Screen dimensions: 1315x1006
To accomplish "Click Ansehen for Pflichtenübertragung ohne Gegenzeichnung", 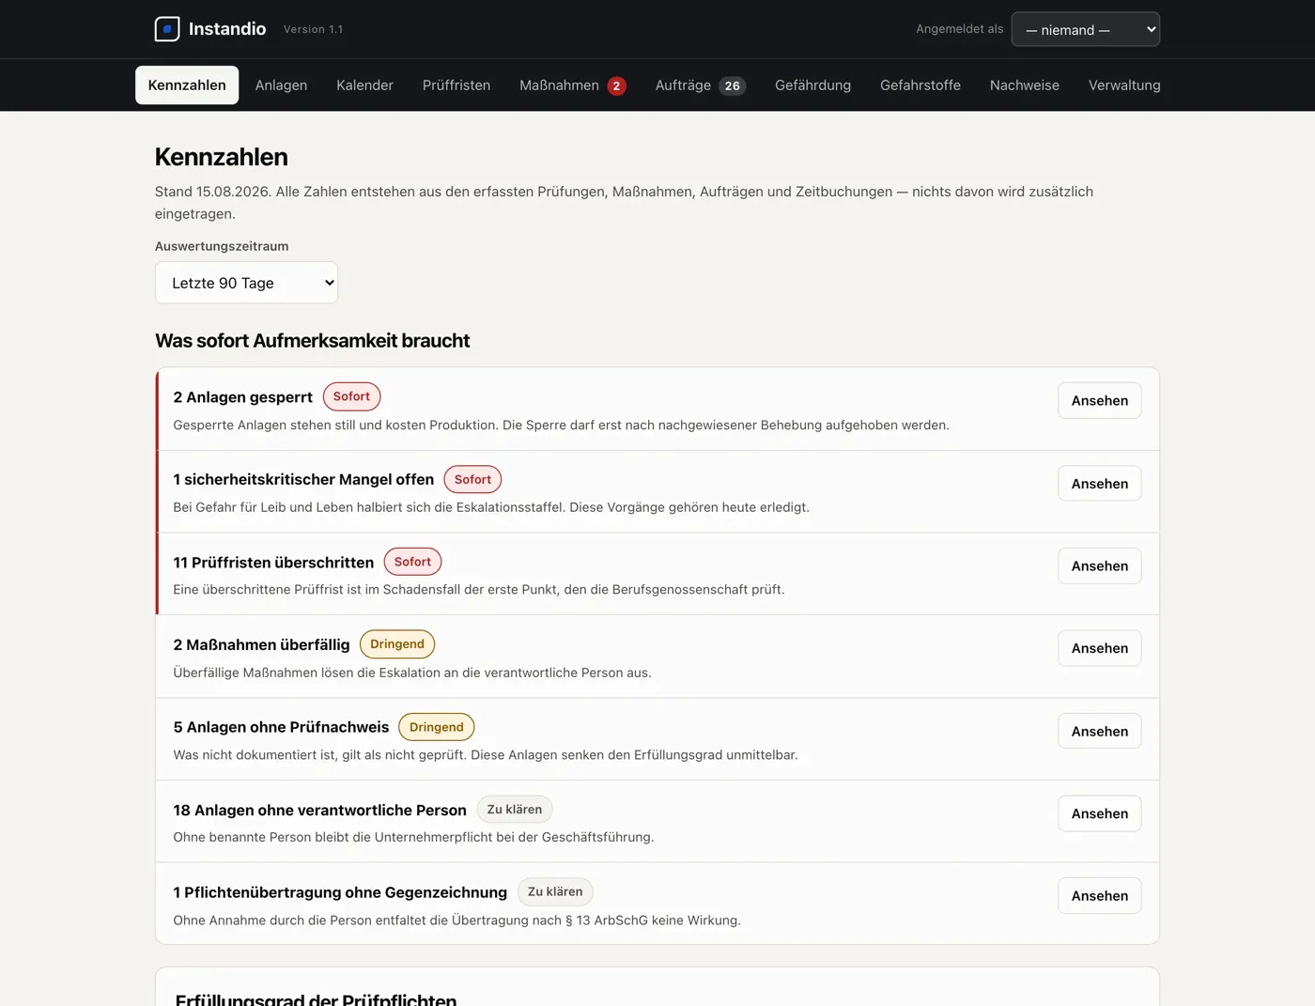I will pos(1099,896).
